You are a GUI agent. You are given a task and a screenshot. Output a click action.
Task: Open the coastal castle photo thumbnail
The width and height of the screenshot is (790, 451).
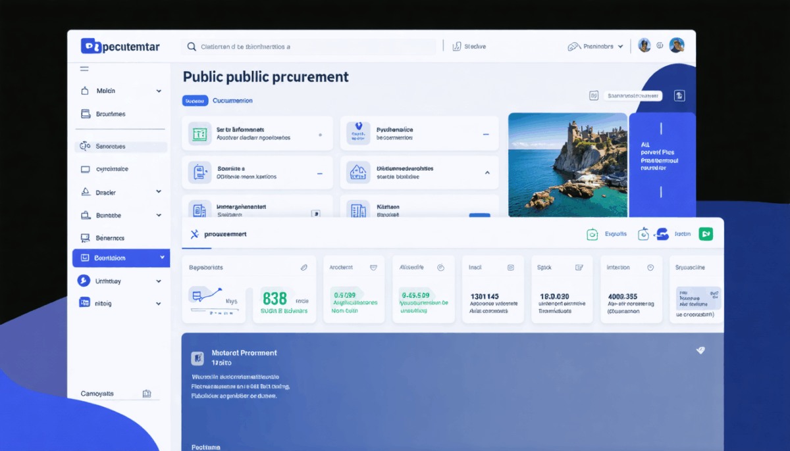click(x=567, y=164)
